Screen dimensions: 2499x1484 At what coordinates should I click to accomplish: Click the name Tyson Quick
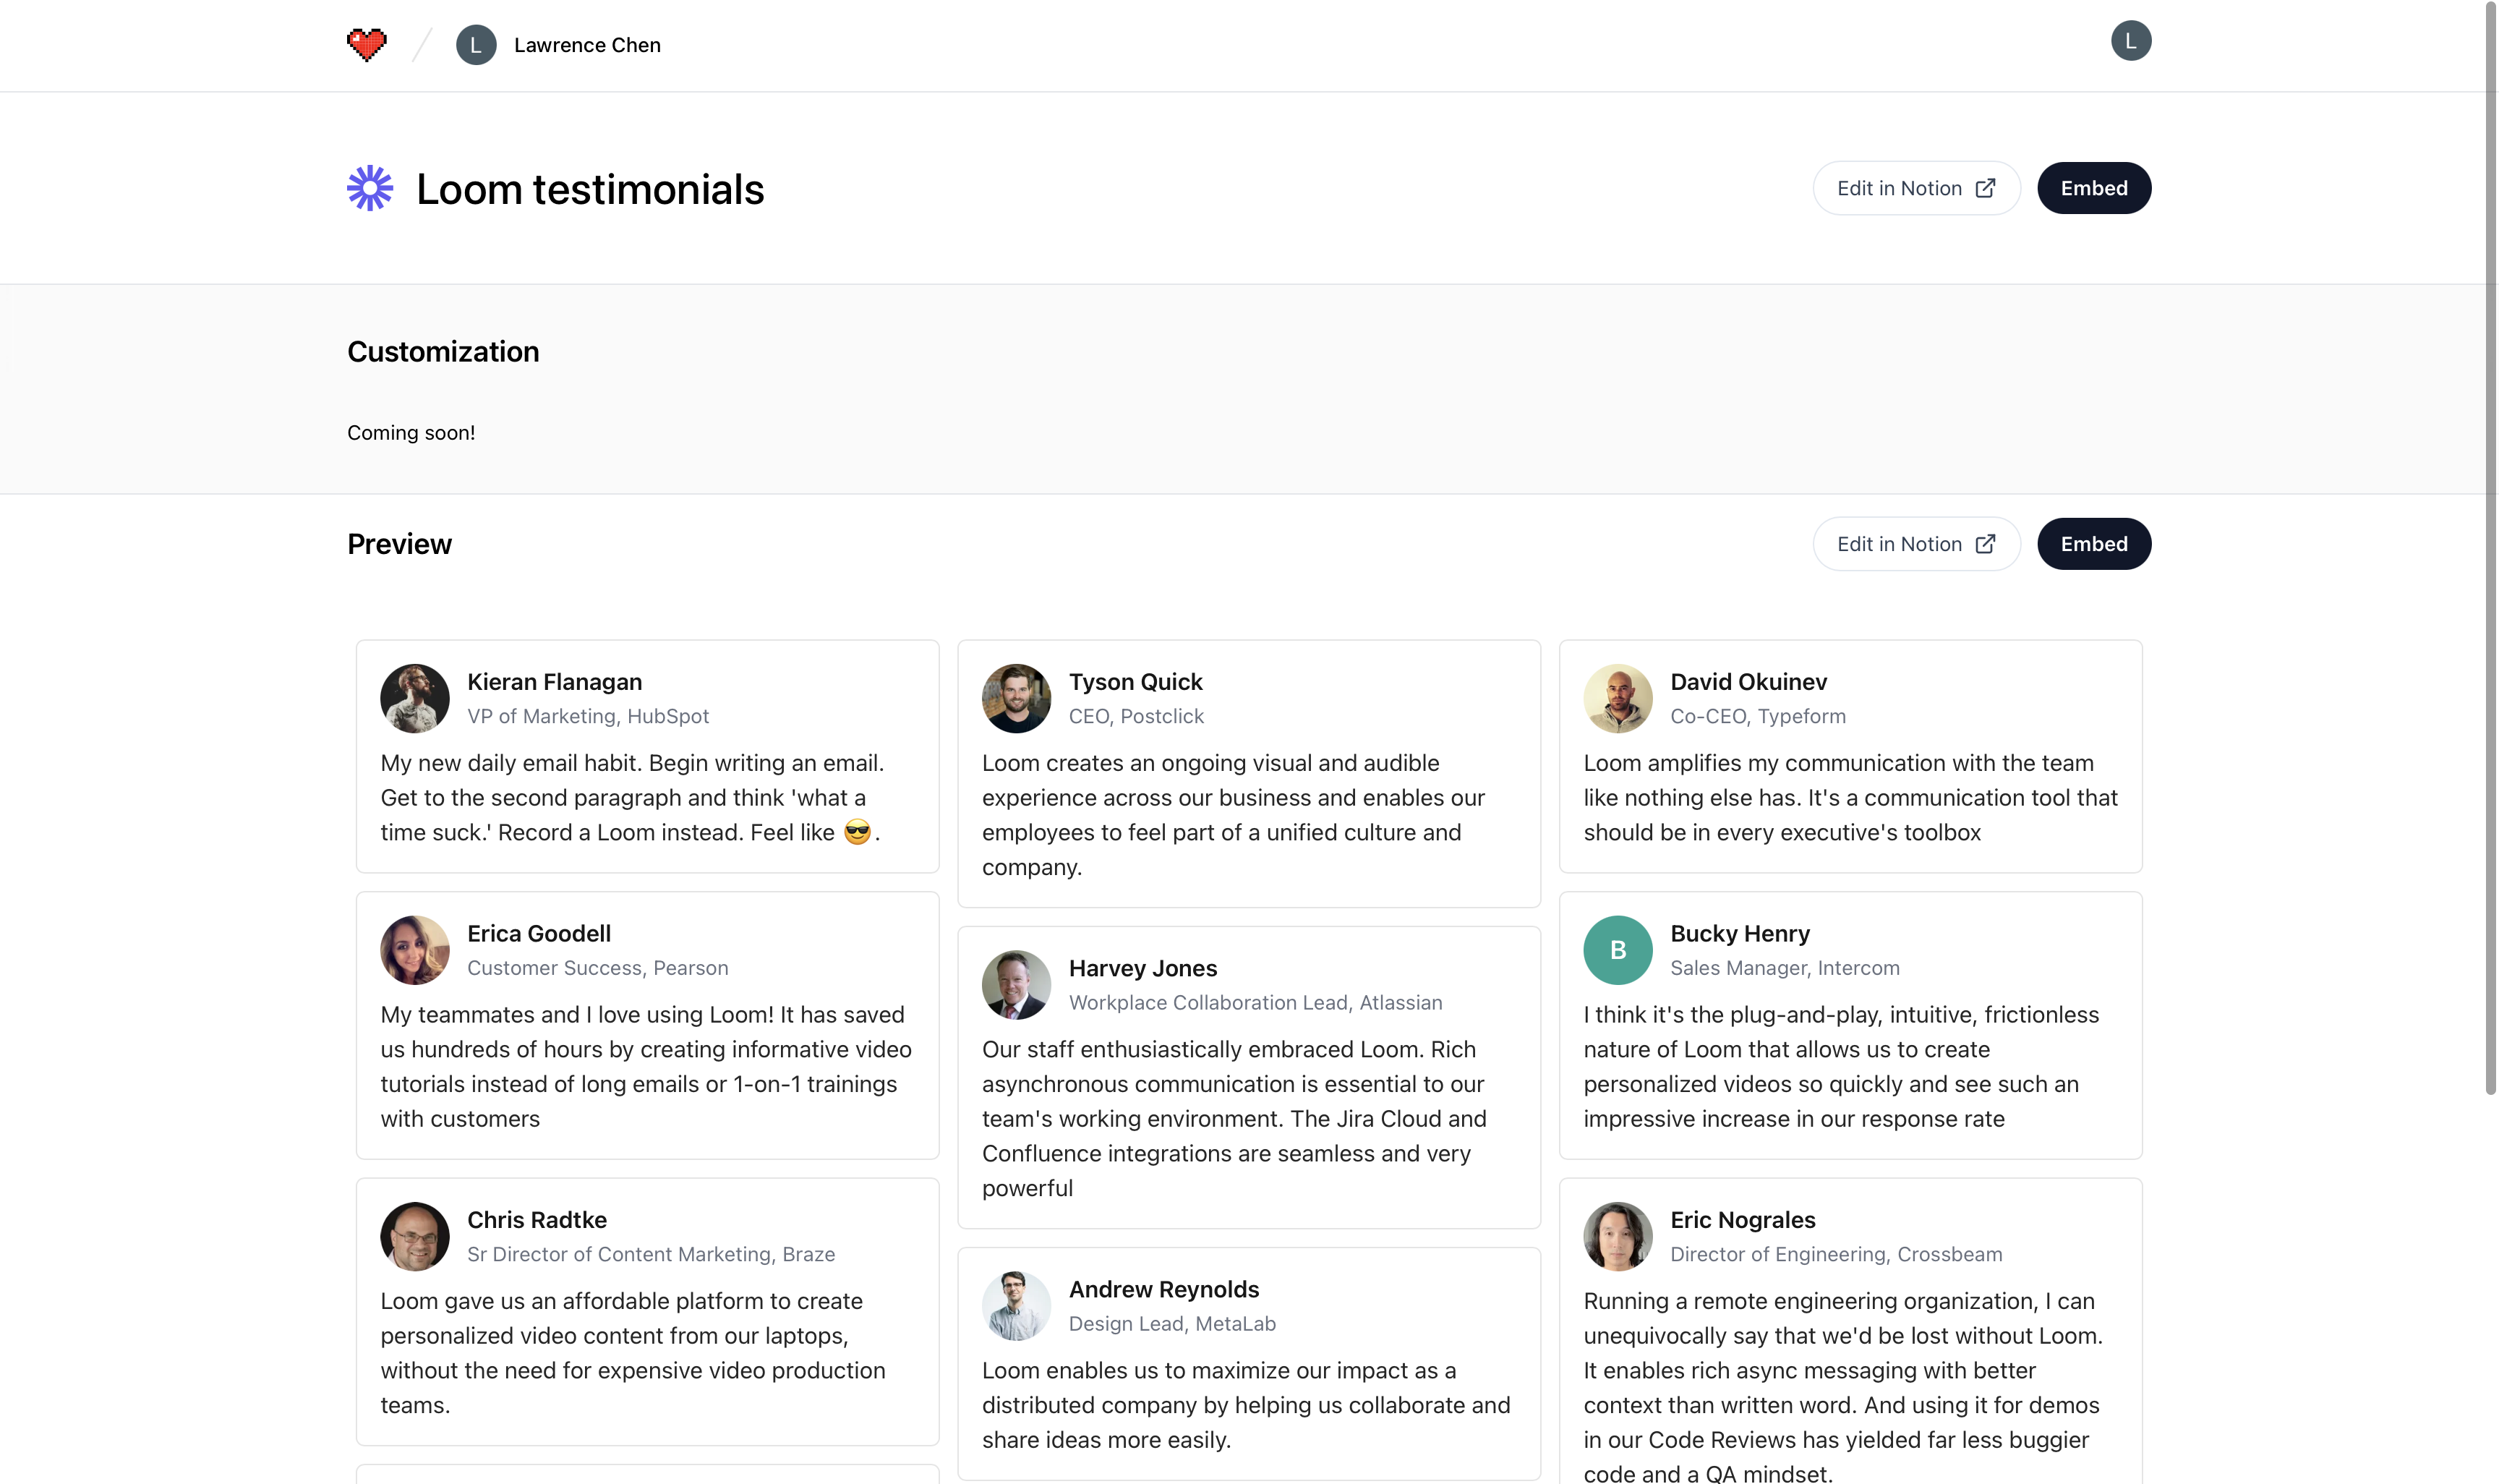tap(1135, 682)
